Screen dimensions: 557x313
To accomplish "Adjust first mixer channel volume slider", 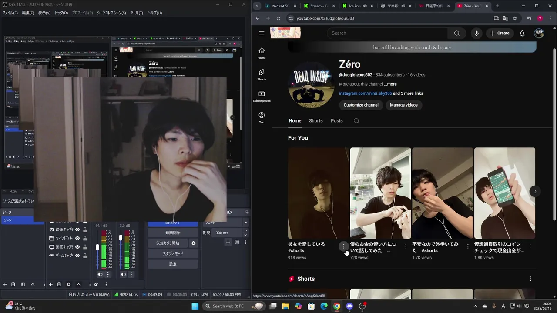I will [97, 247].
